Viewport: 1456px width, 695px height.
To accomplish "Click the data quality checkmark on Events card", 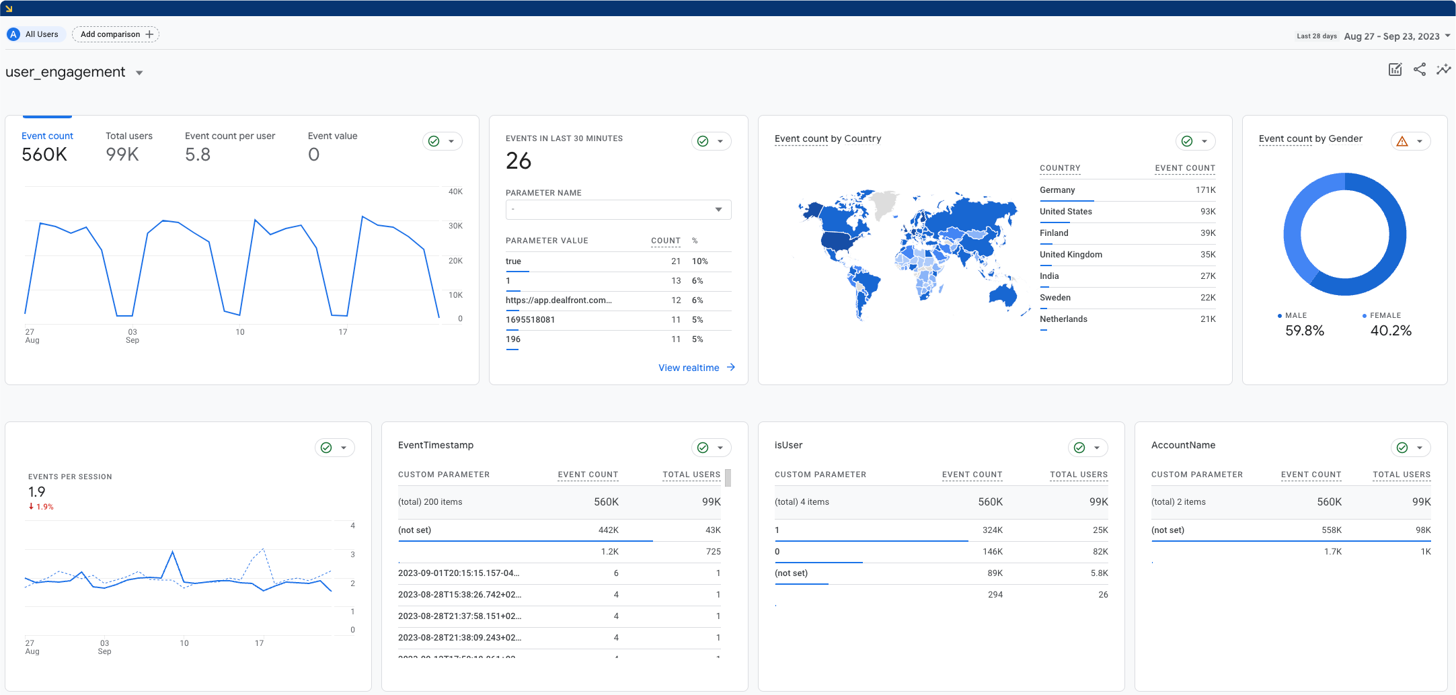I will tap(701, 141).
